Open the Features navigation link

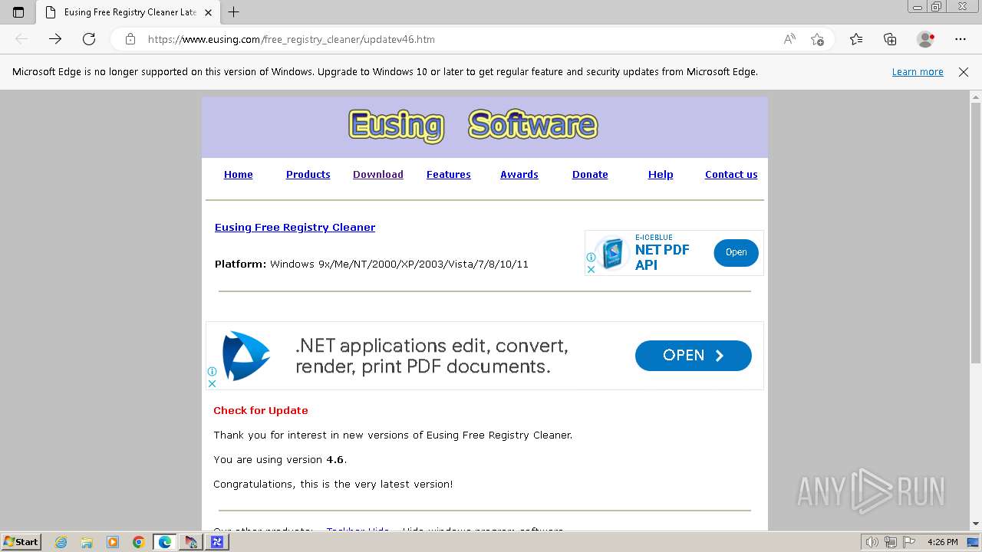coord(448,175)
